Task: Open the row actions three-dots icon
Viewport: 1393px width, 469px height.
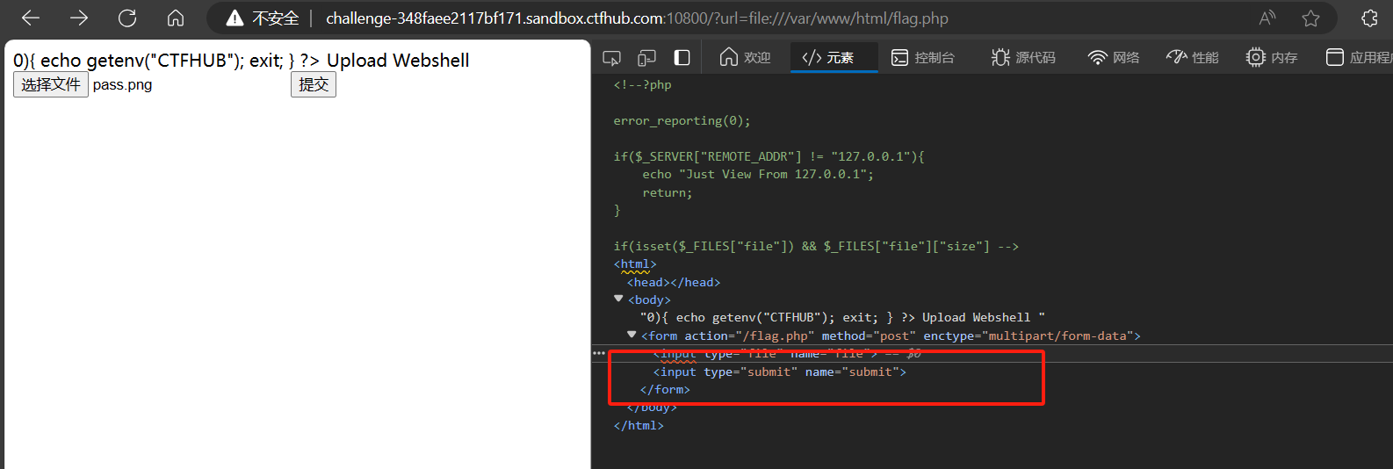Action: 599,353
